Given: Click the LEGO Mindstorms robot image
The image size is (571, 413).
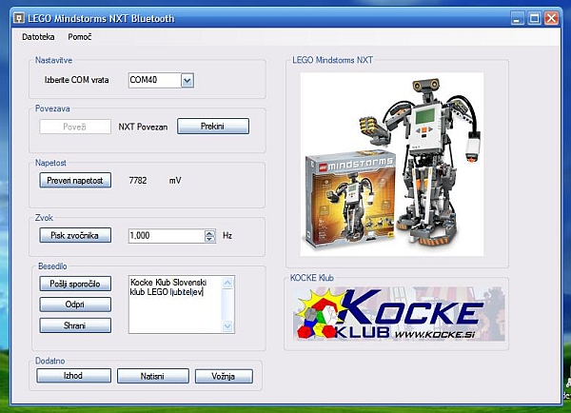Looking at the screenshot, I should pos(392,164).
